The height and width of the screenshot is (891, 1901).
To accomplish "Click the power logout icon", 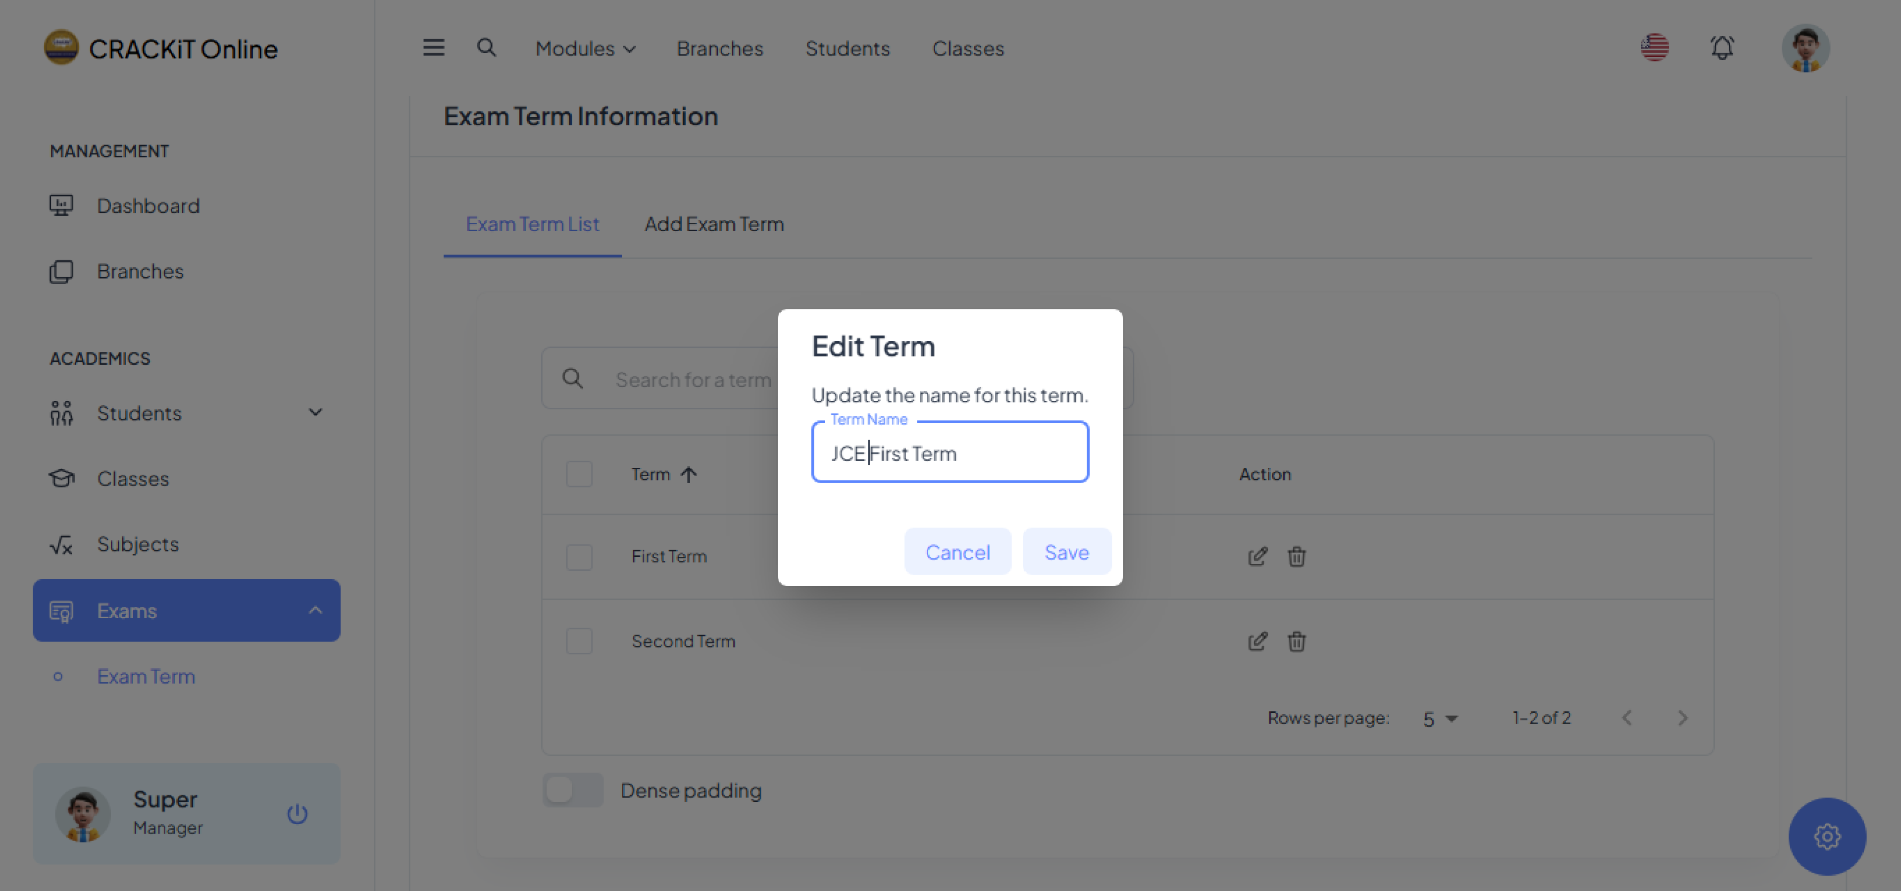I will 297,814.
